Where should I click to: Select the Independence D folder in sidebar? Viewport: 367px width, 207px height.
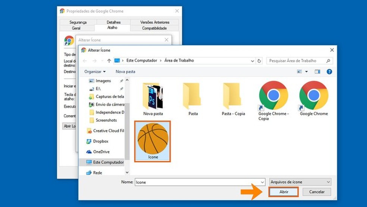(107, 112)
